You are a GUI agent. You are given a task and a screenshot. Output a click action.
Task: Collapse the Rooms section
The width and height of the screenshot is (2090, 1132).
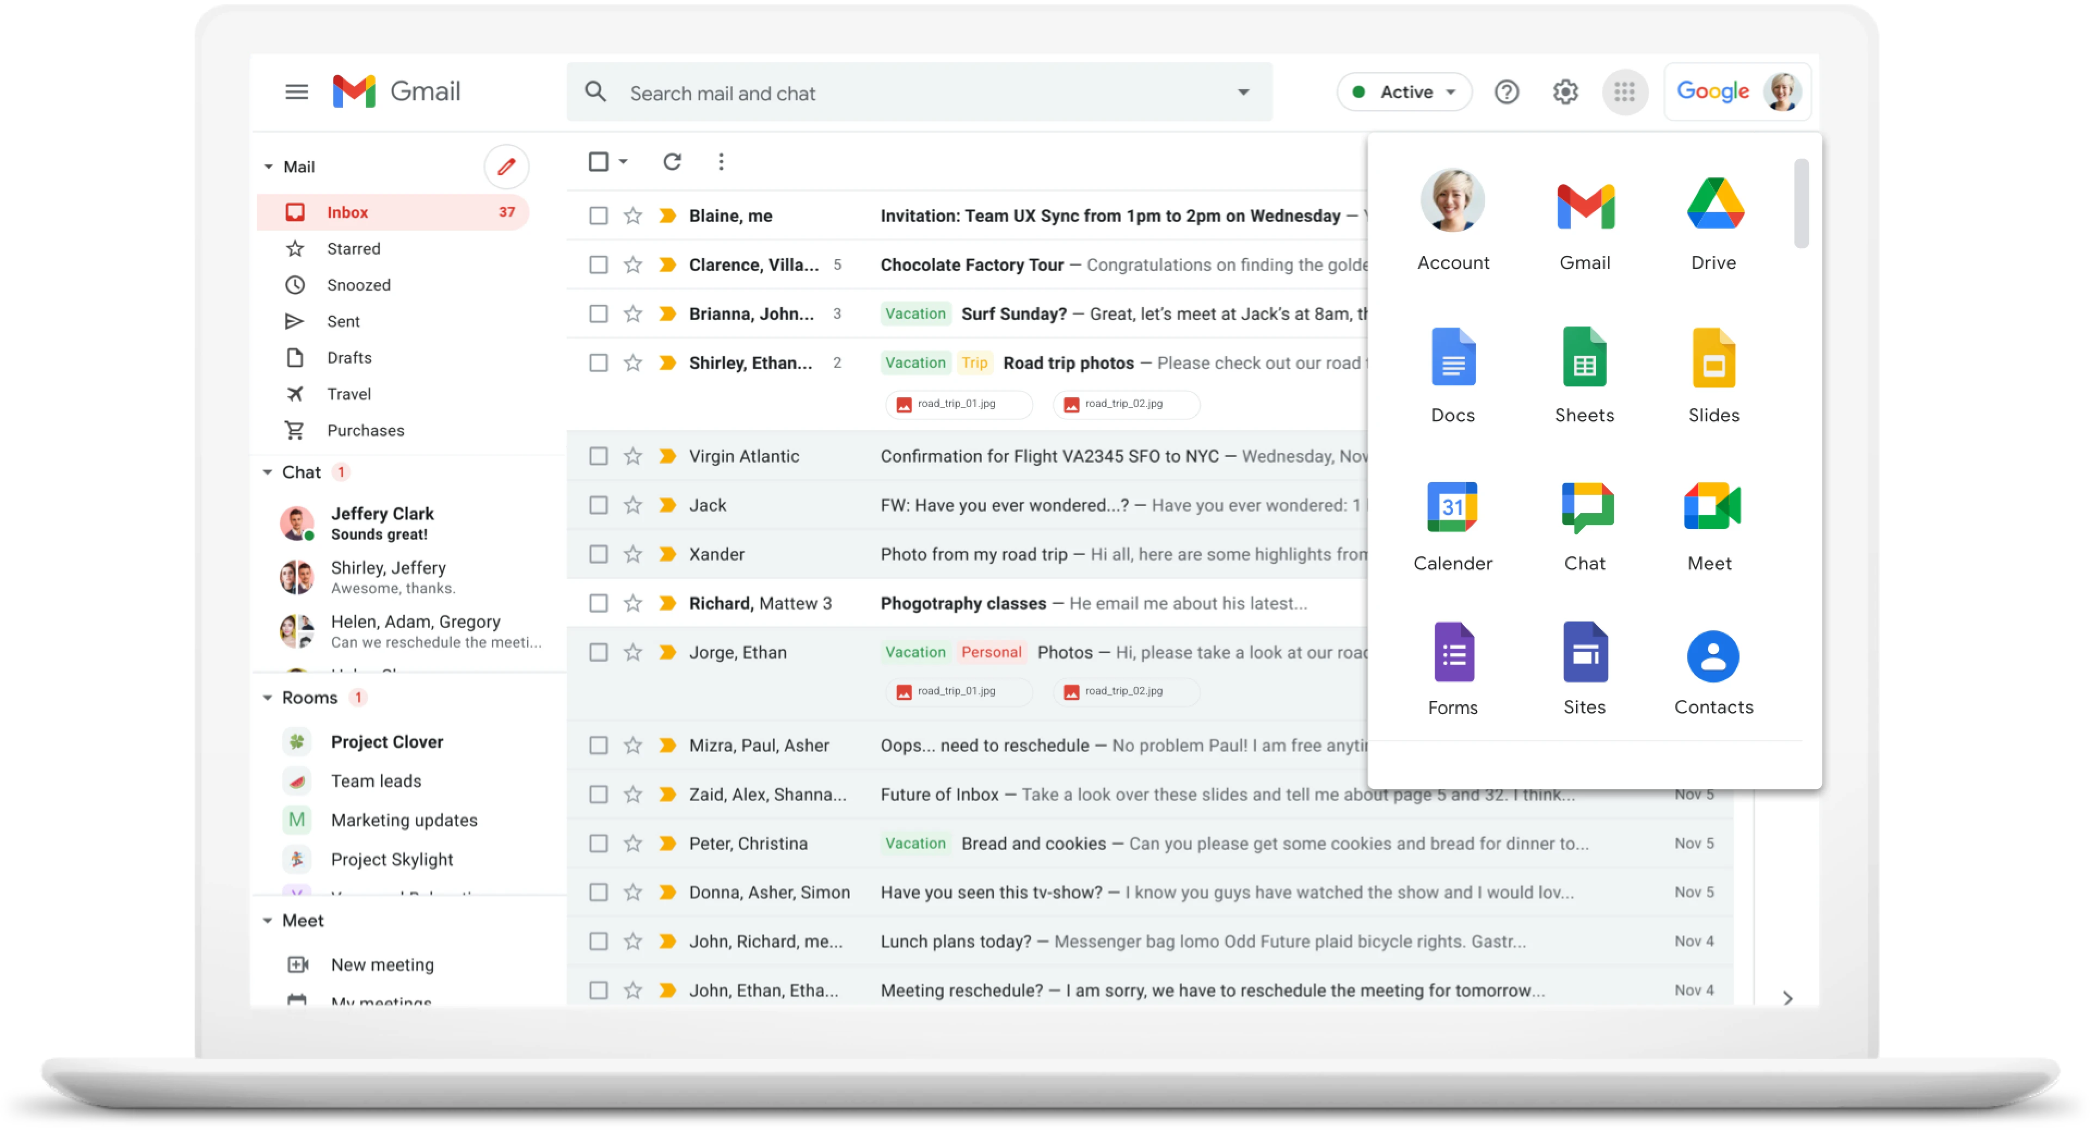coord(268,698)
